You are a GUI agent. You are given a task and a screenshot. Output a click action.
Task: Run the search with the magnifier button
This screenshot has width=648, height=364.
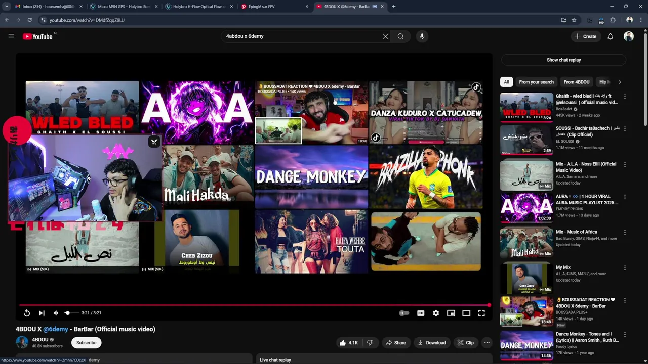click(400, 36)
